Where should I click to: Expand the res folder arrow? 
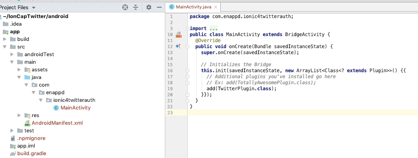[x=19, y=115]
